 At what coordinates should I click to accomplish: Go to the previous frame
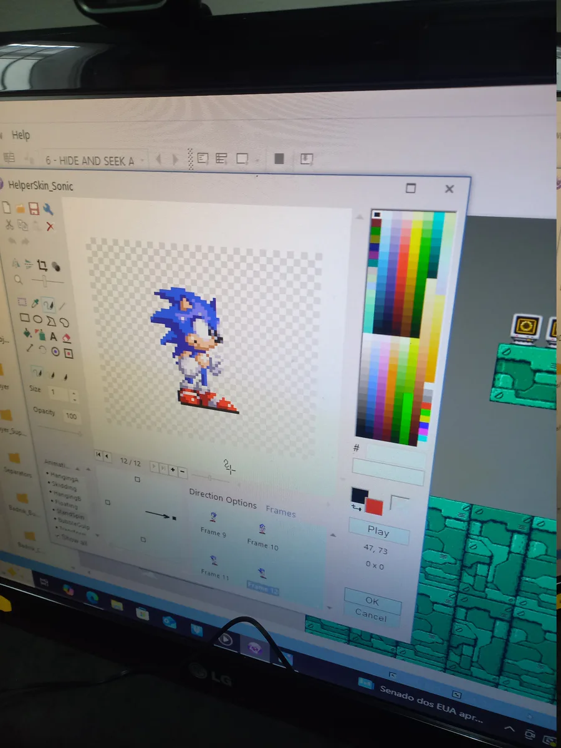point(107,457)
